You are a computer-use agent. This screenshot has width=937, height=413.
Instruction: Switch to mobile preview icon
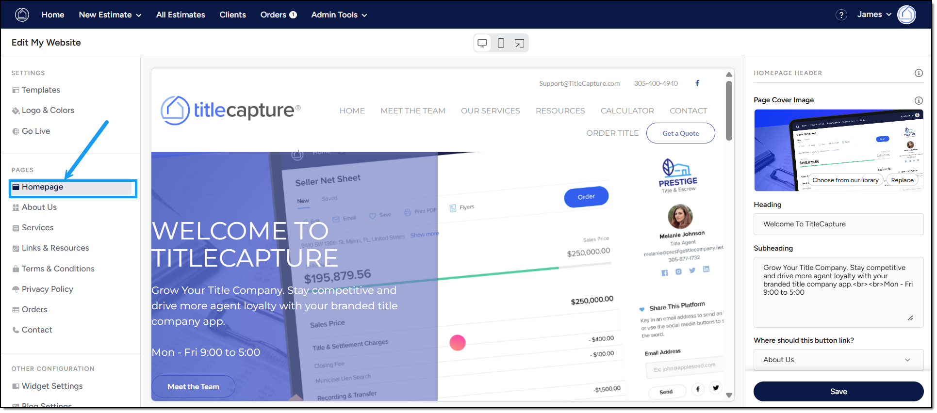tap(501, 43)
